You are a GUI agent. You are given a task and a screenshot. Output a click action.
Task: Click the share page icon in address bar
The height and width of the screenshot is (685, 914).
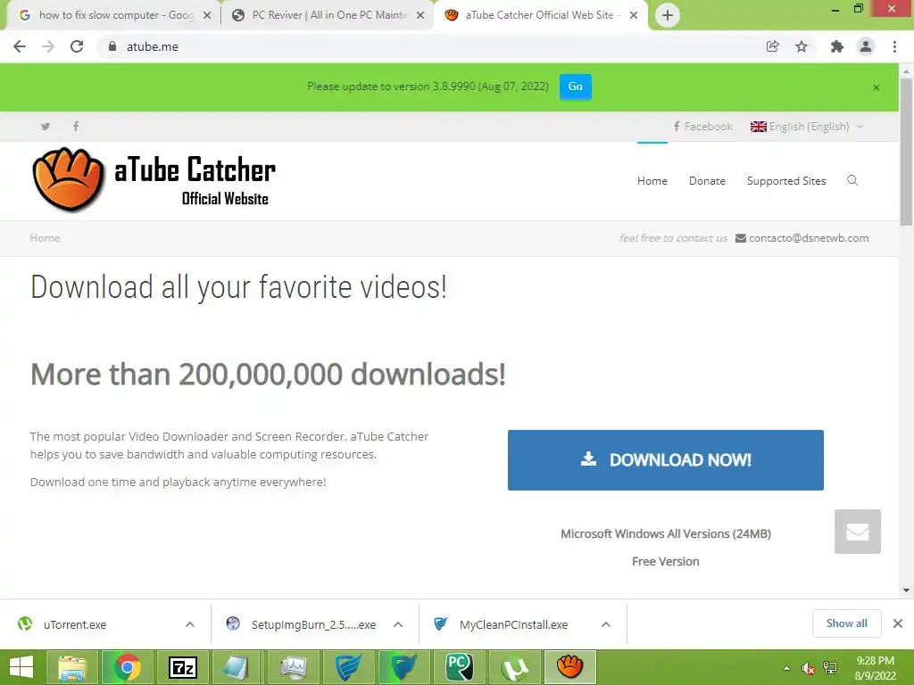coord(772,46)
